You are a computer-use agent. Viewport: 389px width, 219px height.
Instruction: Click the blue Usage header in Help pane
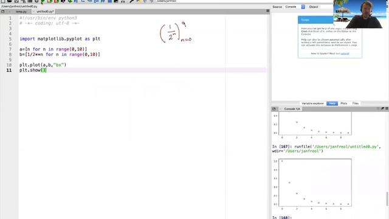[x=315, y=20]
